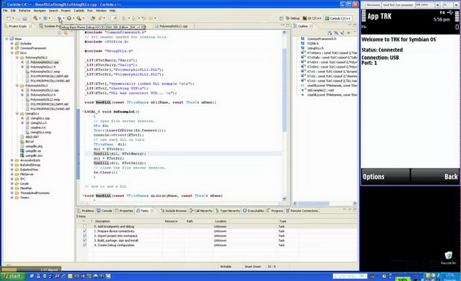Click the Open Perspective icon
Image resolution: width=461 pixels, height=281 pixels.
281,18
